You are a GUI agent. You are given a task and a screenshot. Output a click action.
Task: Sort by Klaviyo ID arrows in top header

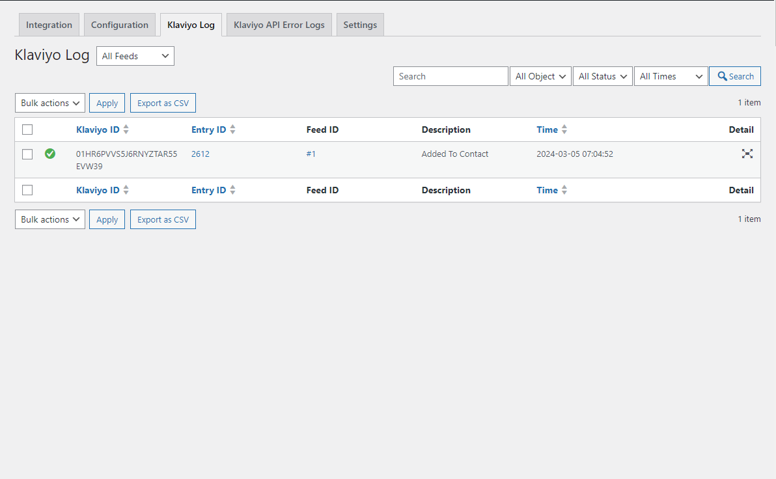(x=126, y=130)
